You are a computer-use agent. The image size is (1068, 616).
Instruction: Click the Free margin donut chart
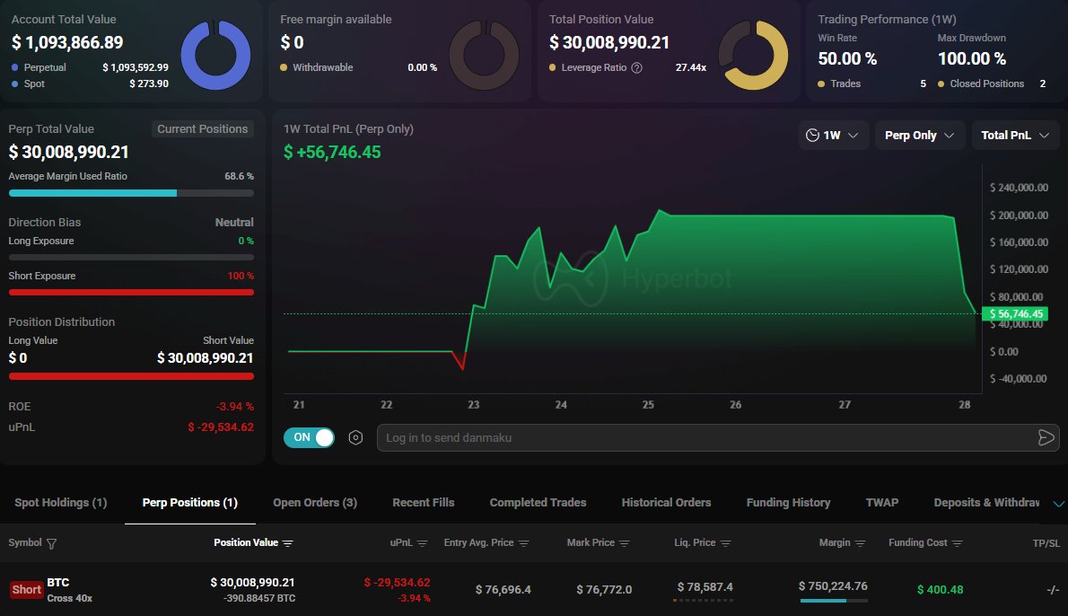point(485,55)
